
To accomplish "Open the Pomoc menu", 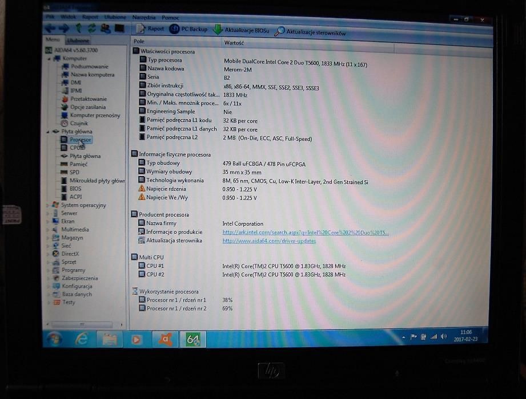I will point(170,18).
